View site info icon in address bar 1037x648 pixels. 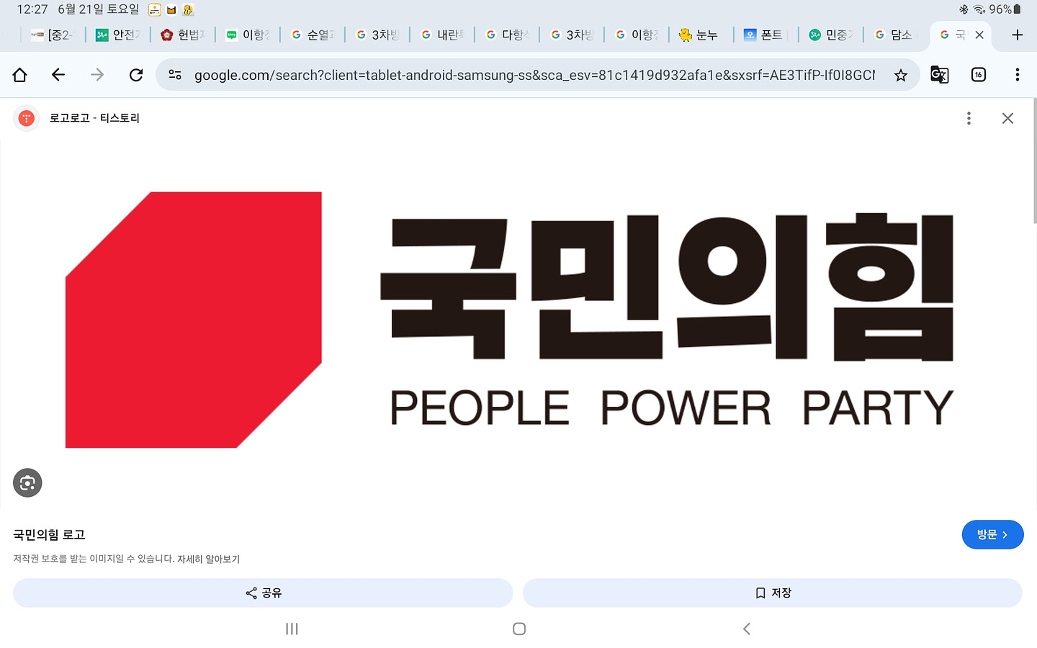click(175, 75)
